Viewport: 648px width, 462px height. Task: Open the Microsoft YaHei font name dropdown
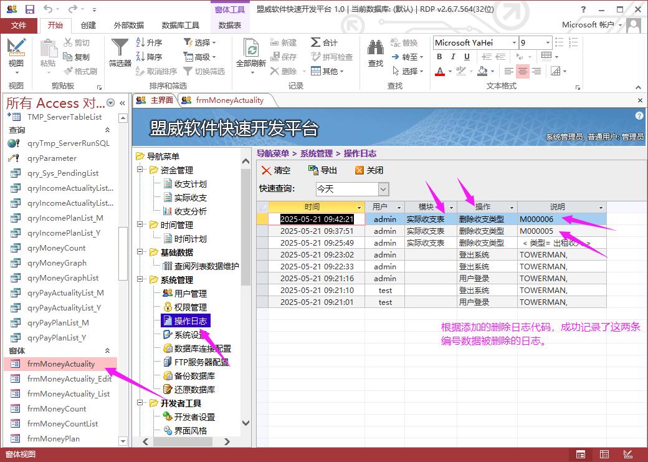514,42
